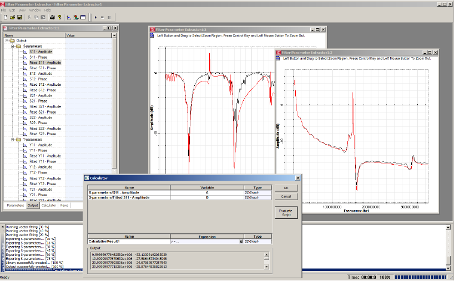Click the Evaluate Script button
This screenshot has height=281, width=454.
(x=286, y=213)
